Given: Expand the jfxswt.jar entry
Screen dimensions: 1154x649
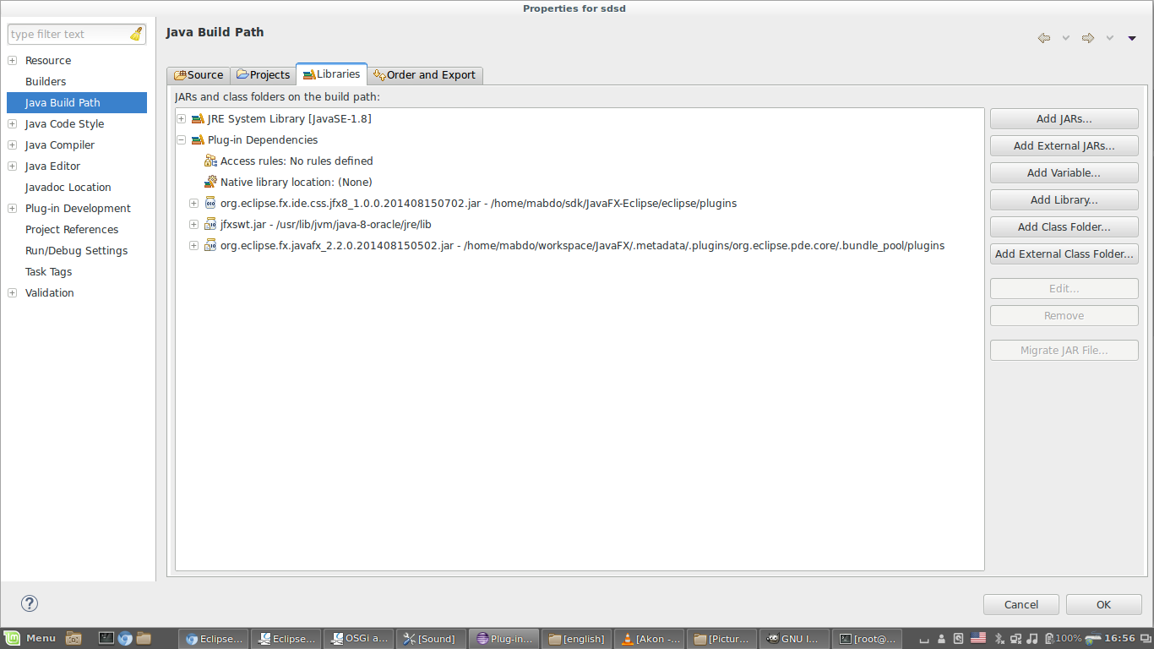Looking at the screenshot, I should click(x=193, y=225).
